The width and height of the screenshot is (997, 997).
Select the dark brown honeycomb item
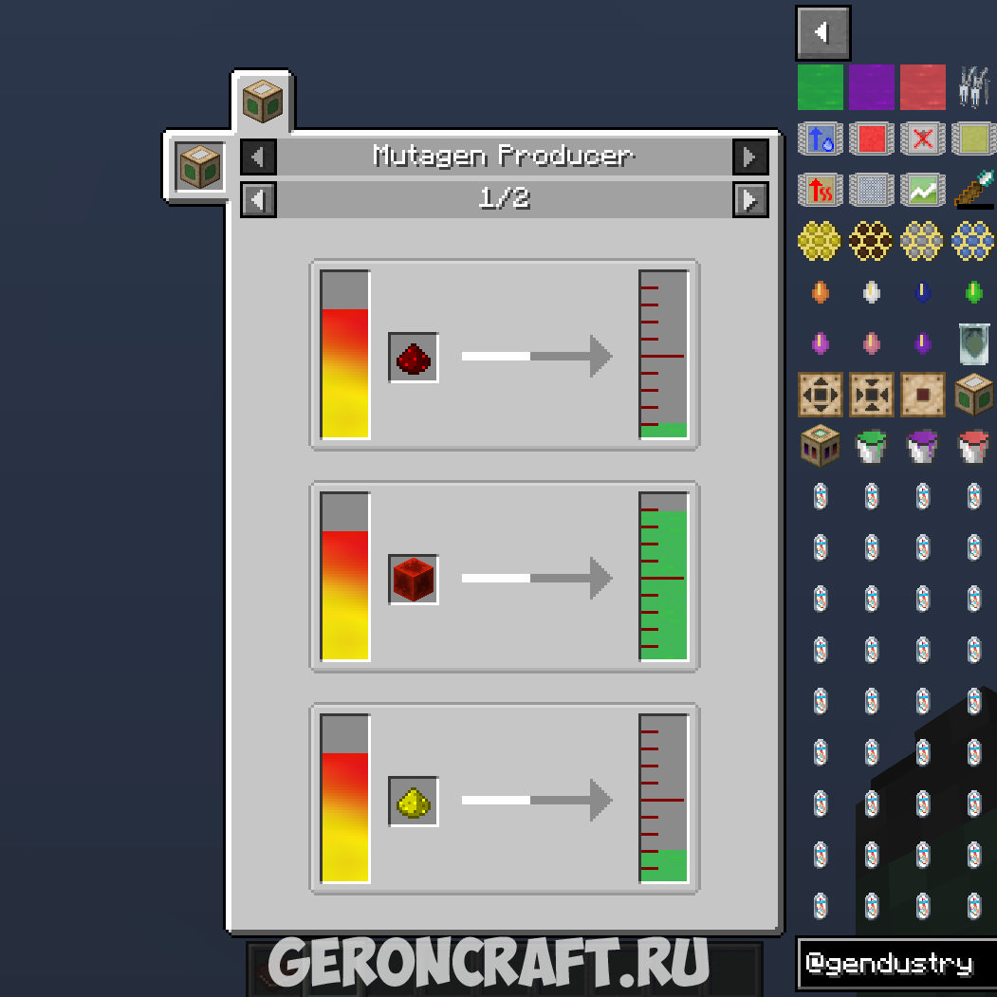coord(872,241)
